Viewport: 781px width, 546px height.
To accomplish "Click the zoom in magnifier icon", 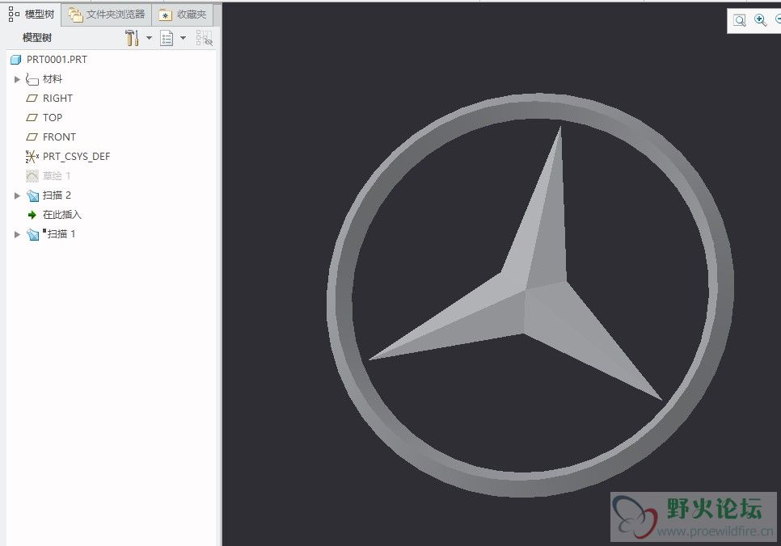I will click(x=760, y=20).
